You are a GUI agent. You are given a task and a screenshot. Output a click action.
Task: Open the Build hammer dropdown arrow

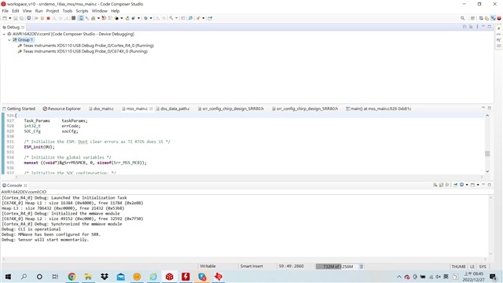176,18
